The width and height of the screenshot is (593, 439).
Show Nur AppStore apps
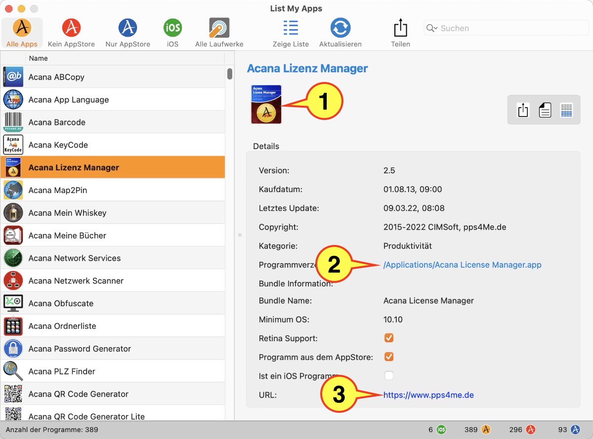pos(127,33)
